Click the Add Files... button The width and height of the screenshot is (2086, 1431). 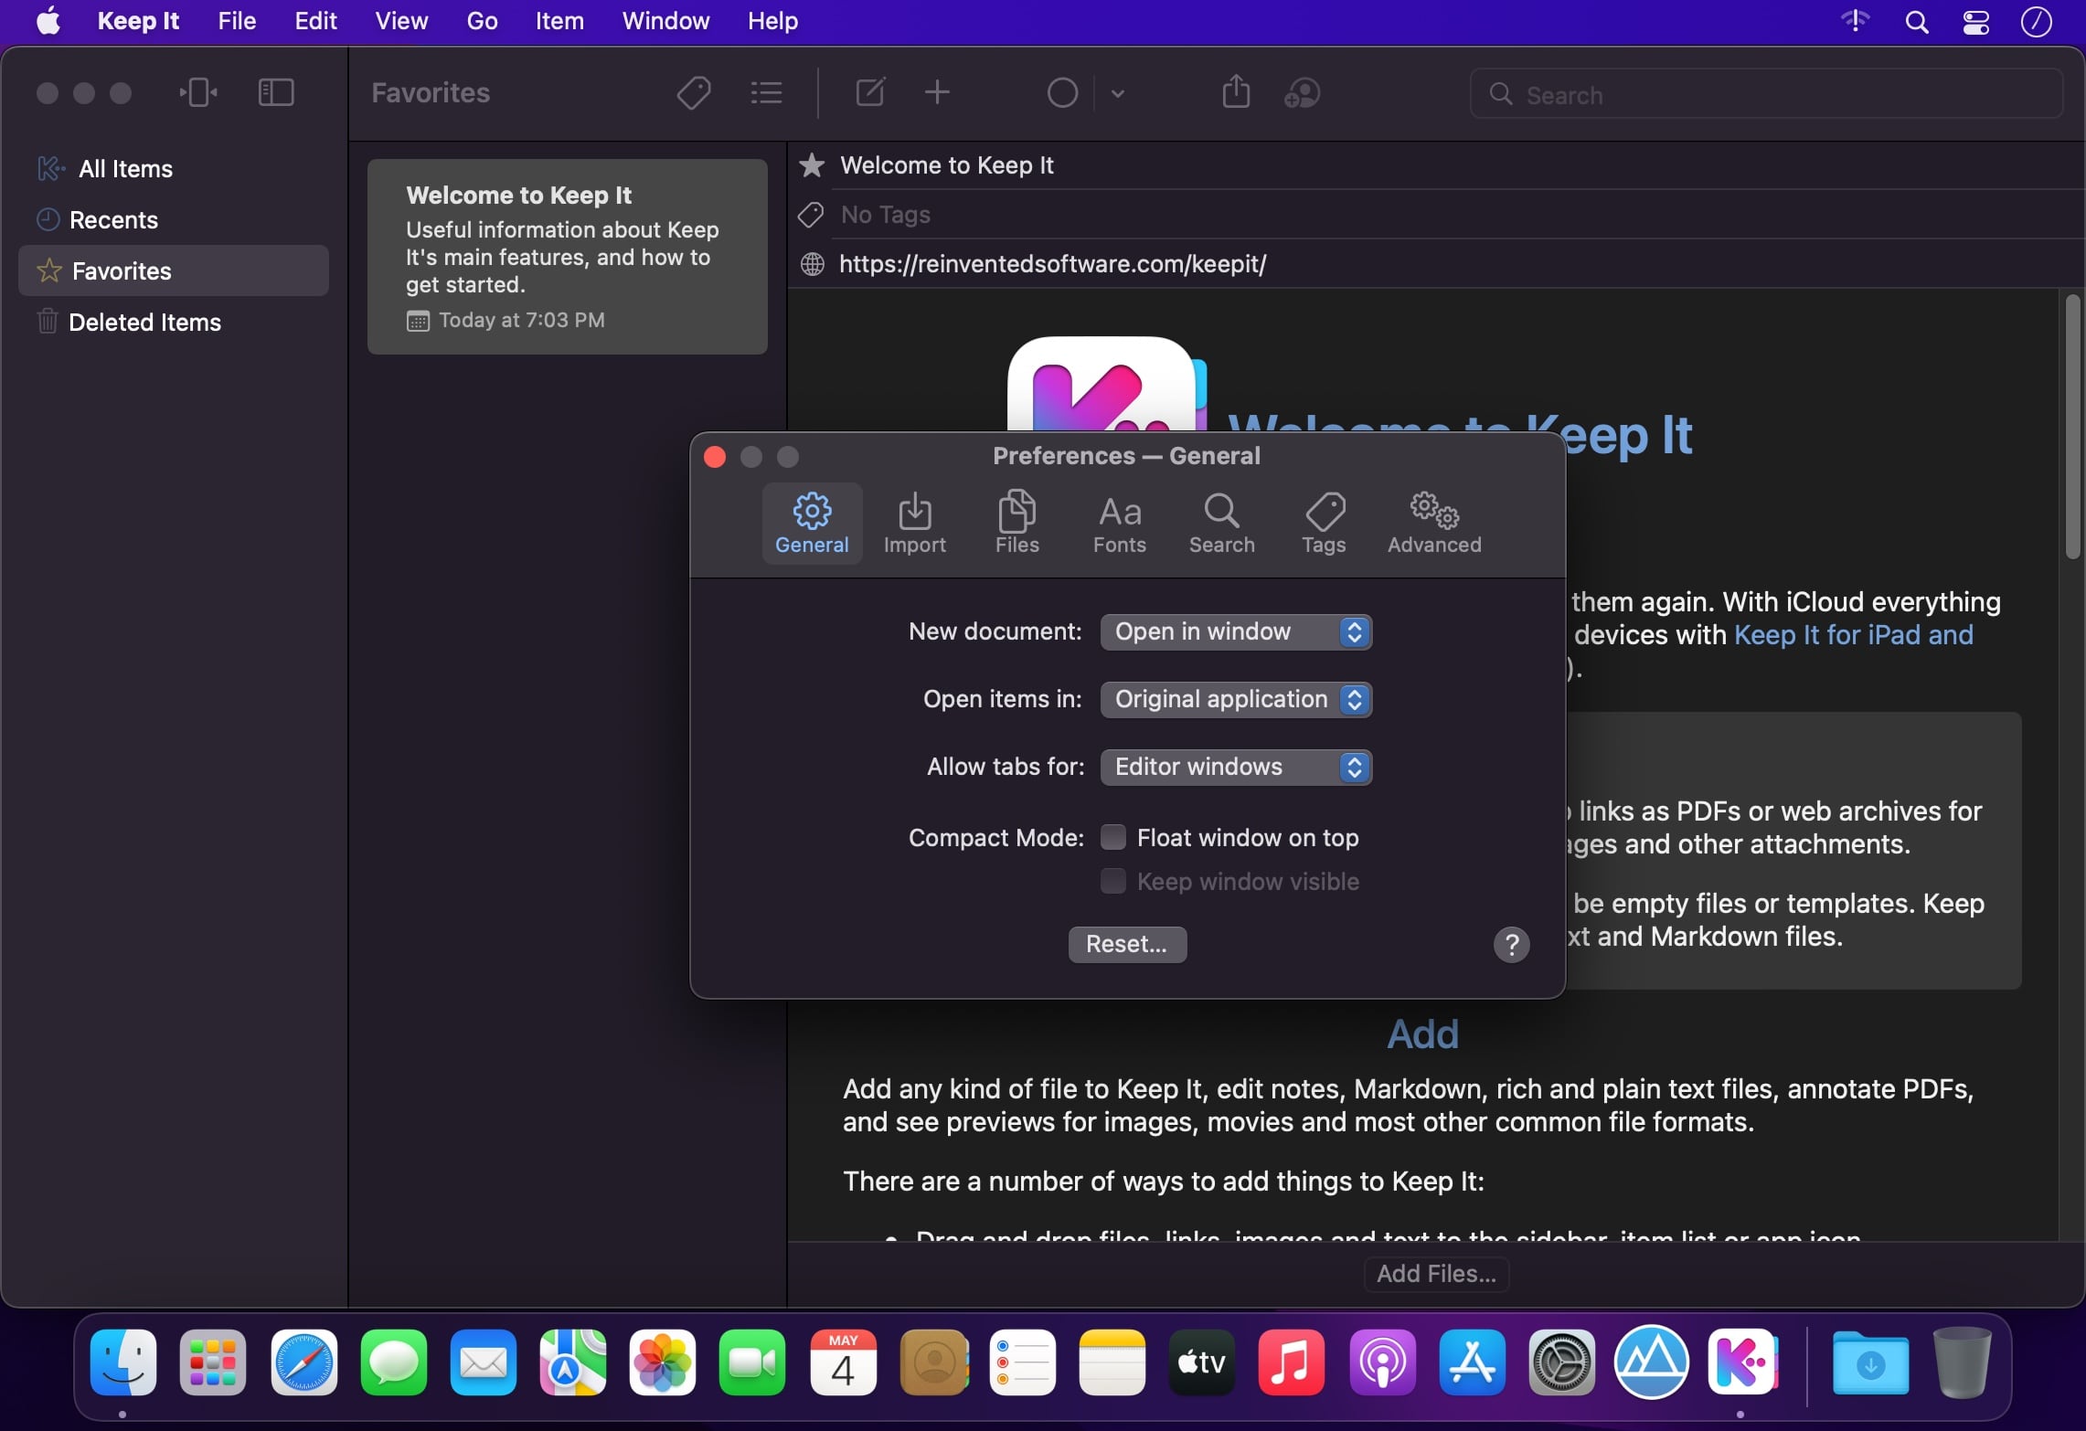click(1435, 1273)
